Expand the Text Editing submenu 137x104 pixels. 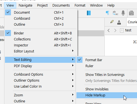pos(40,60)
